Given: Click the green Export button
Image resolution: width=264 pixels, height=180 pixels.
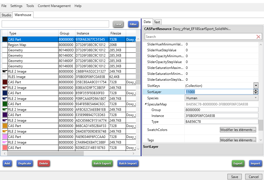Looking at the screenshot, I should (238, 163).
